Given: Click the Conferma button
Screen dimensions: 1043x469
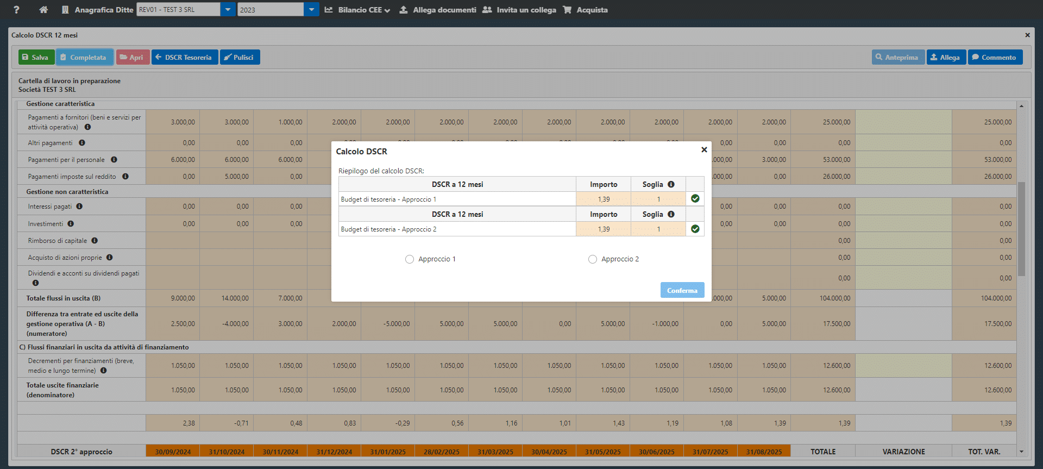Looking at the screenshot, I should (682, 290).
